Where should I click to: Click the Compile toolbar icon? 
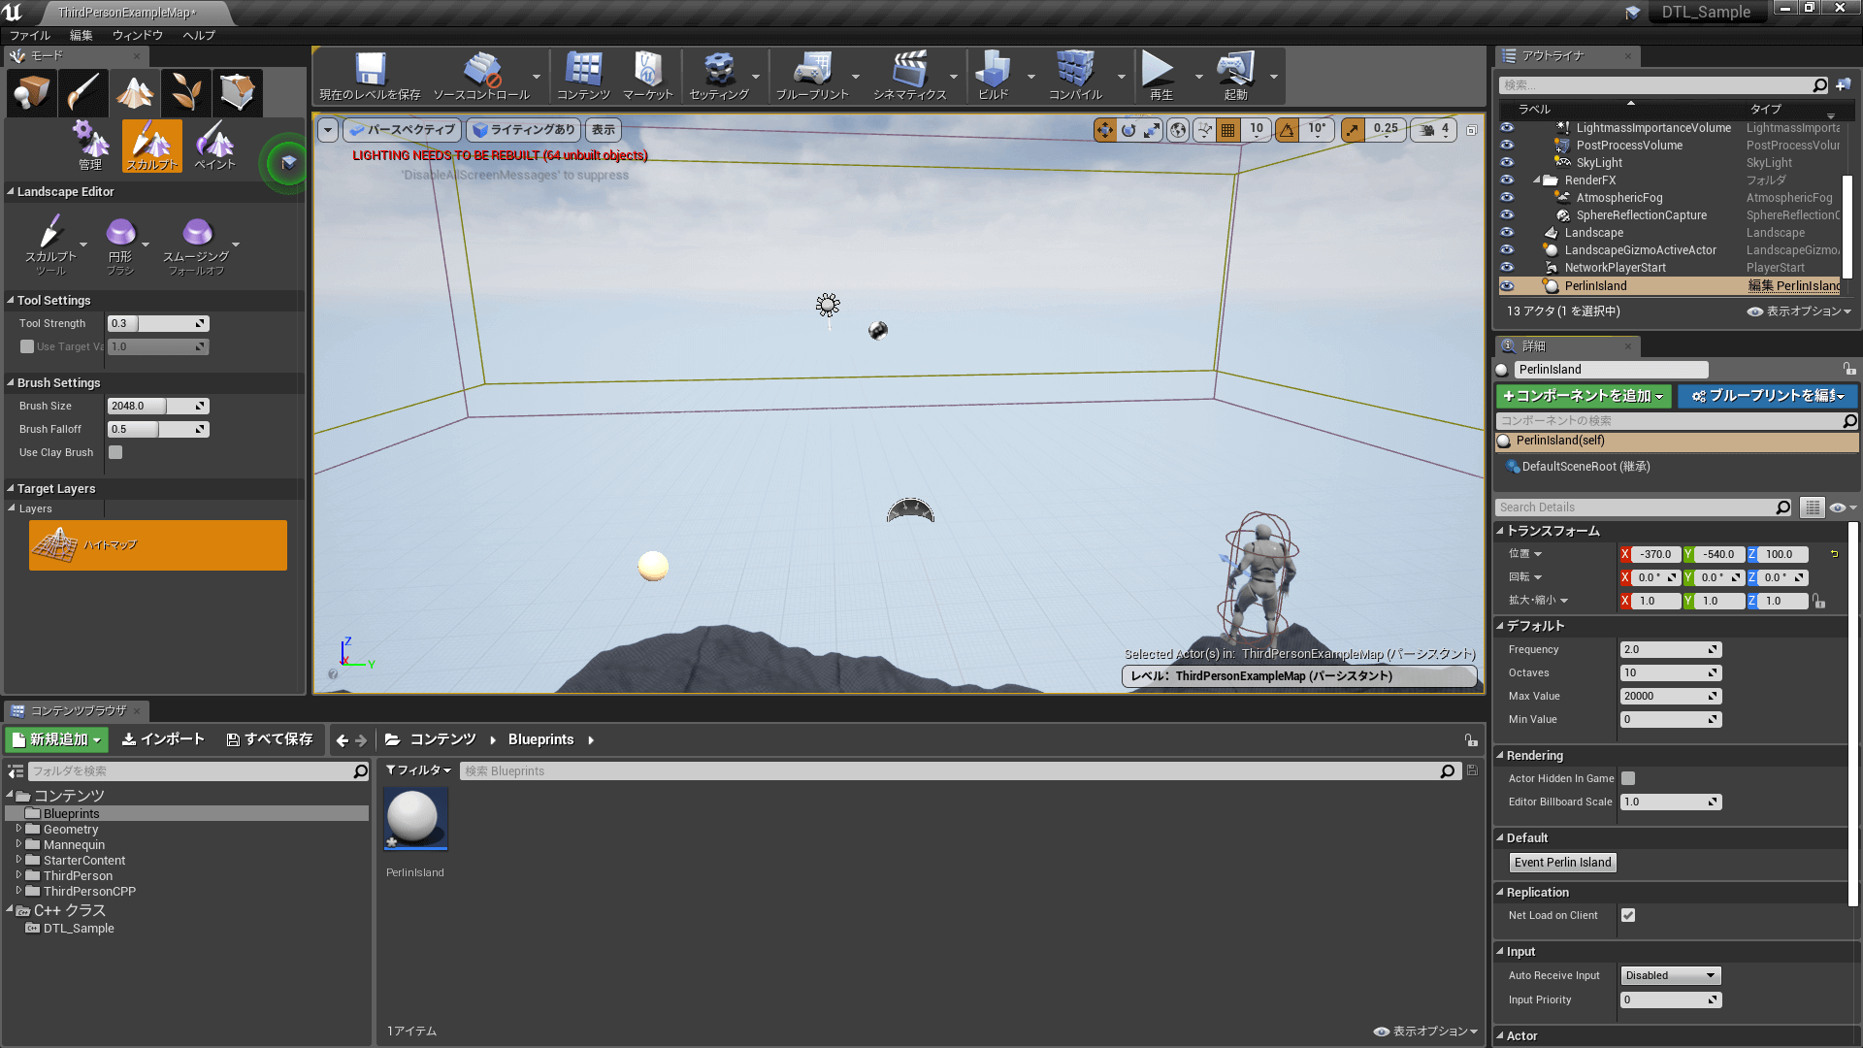point(1075,76)
